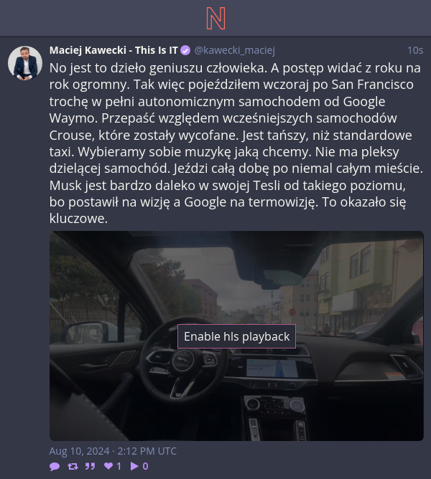
Task: Click the steering wheel in the video thumbnail
Action: [x=184, y=363]
